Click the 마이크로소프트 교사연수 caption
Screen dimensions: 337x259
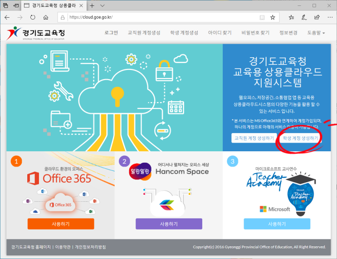pos(276,169)
